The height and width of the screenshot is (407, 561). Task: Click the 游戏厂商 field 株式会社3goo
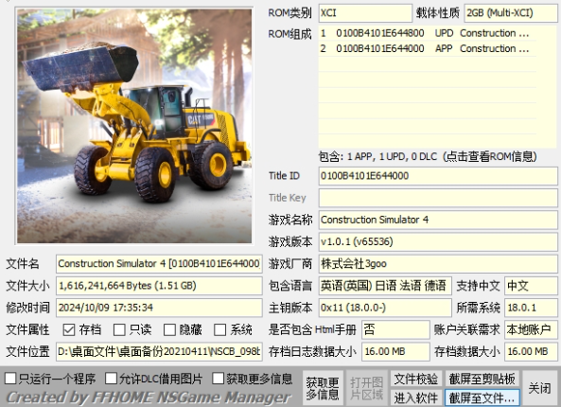pyautogui.click(x=438, y=264)
